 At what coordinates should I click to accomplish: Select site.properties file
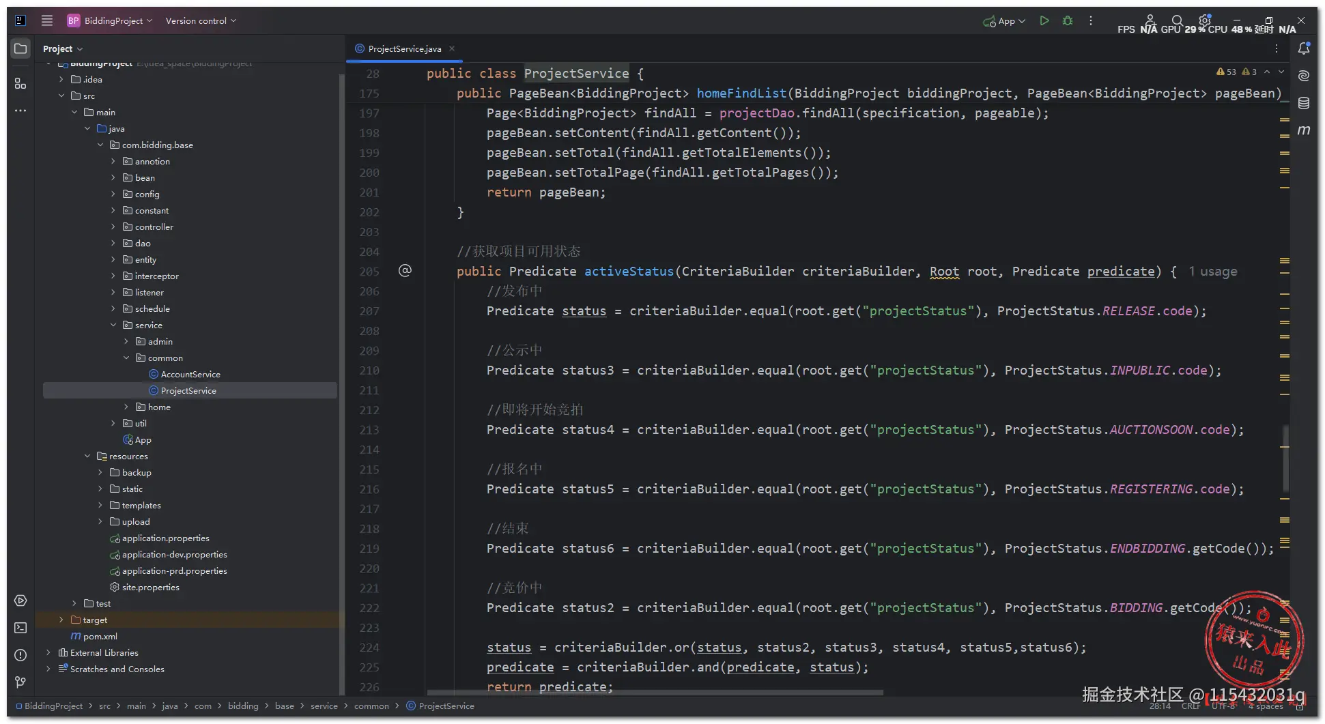coord(145,587)
